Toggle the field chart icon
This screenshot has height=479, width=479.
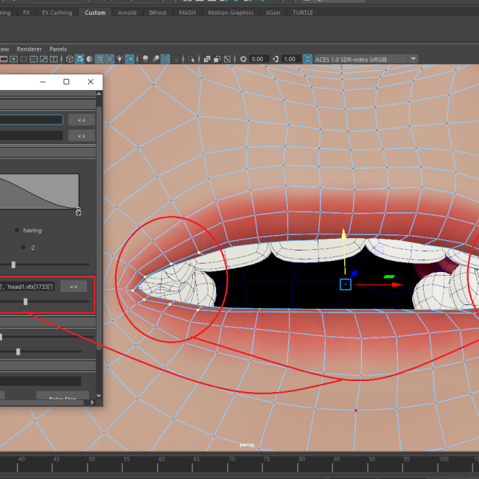[x=34, y=59]
